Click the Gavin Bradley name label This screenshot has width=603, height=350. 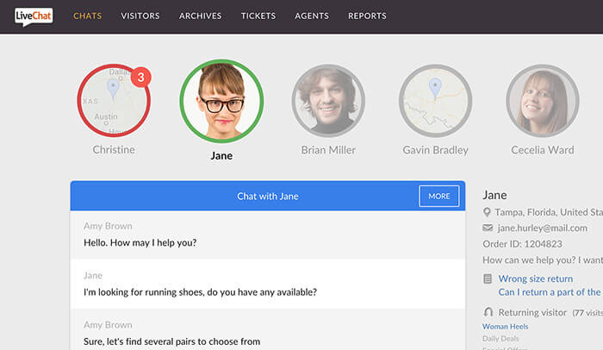tap(435, 150)
